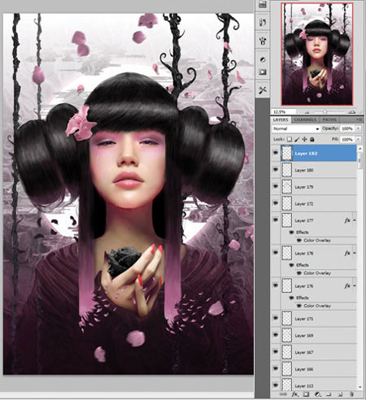Toggle Layer 172 visibility eye

276,203
